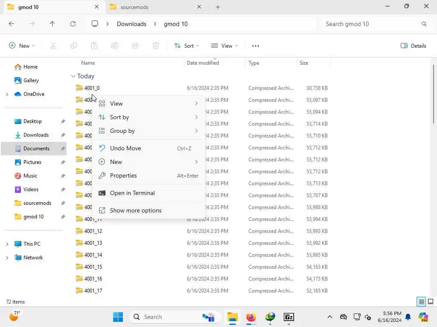437x327 pixels.
Task: Choose Properties in context menu
Action: click(149, 175)
